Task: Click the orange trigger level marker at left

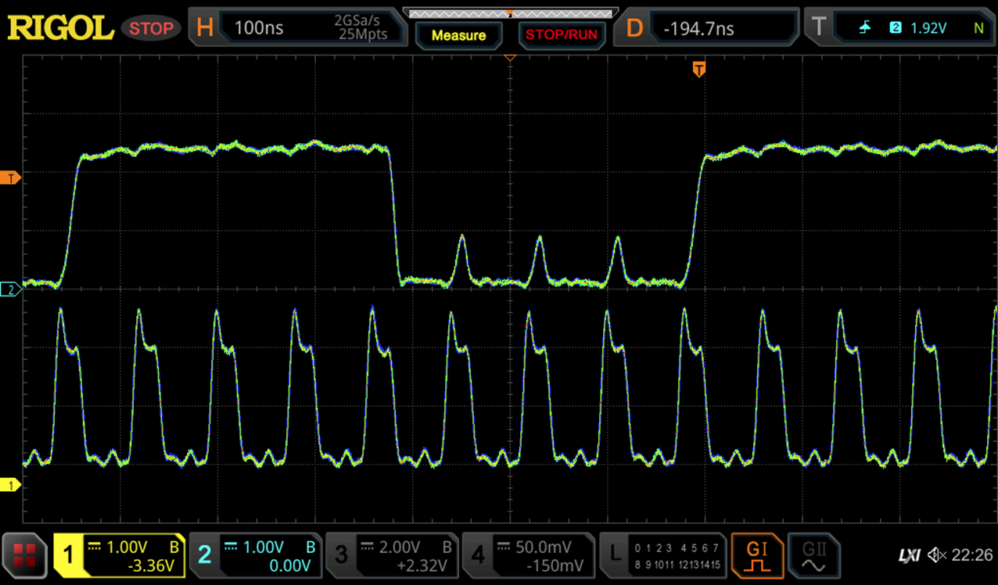Action: [11, 178]
